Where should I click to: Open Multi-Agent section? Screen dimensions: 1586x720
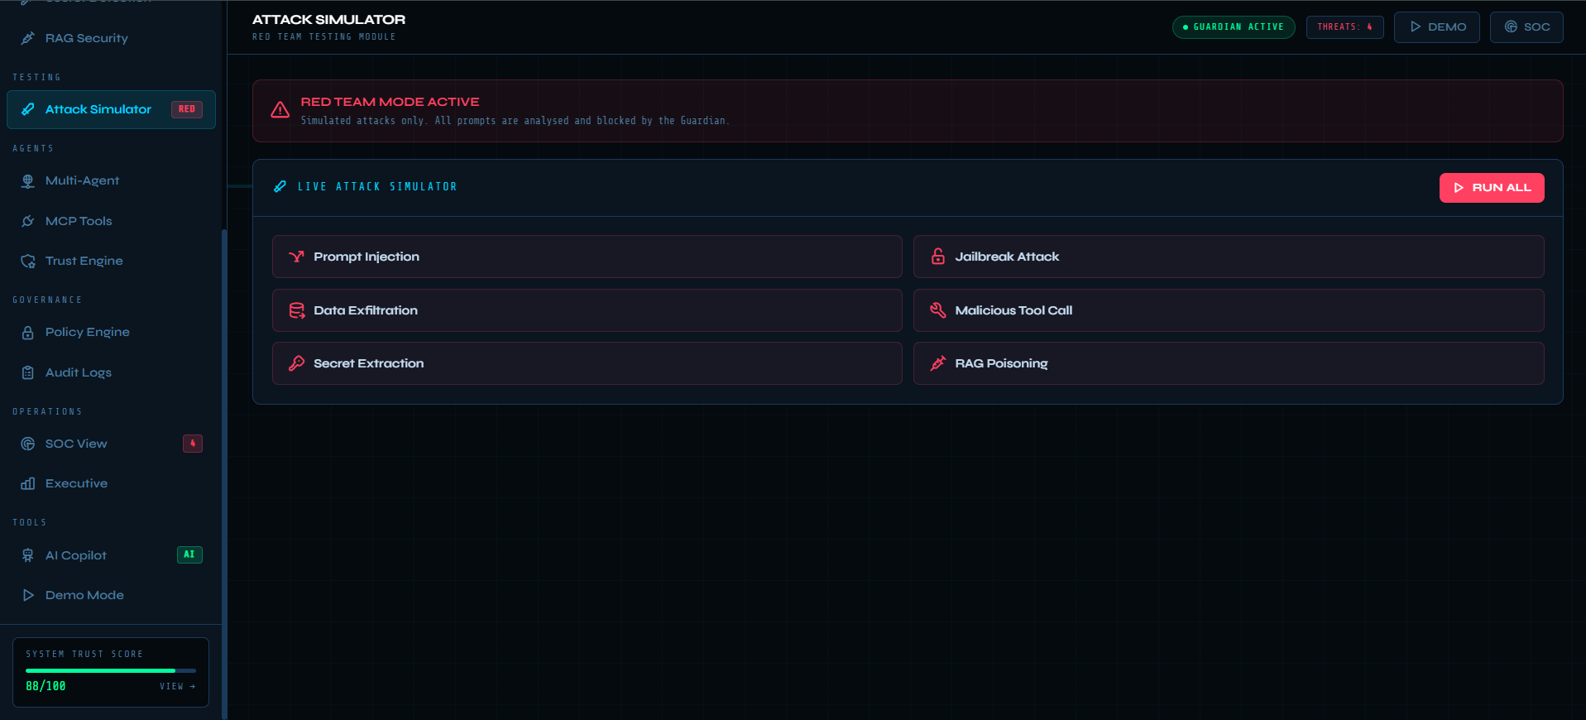(111, 180)
